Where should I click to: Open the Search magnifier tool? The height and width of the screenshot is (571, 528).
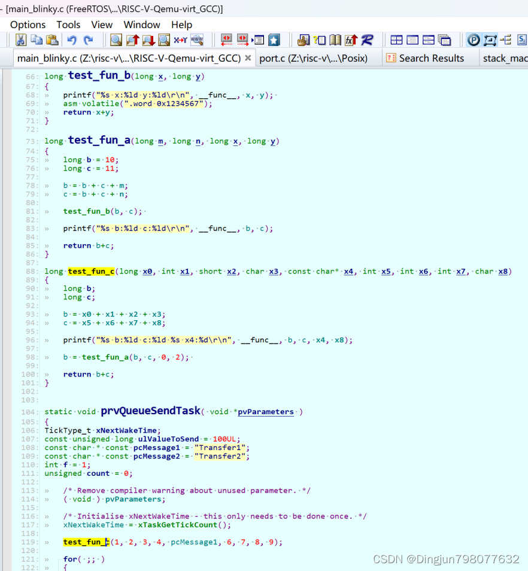[116, 40]
